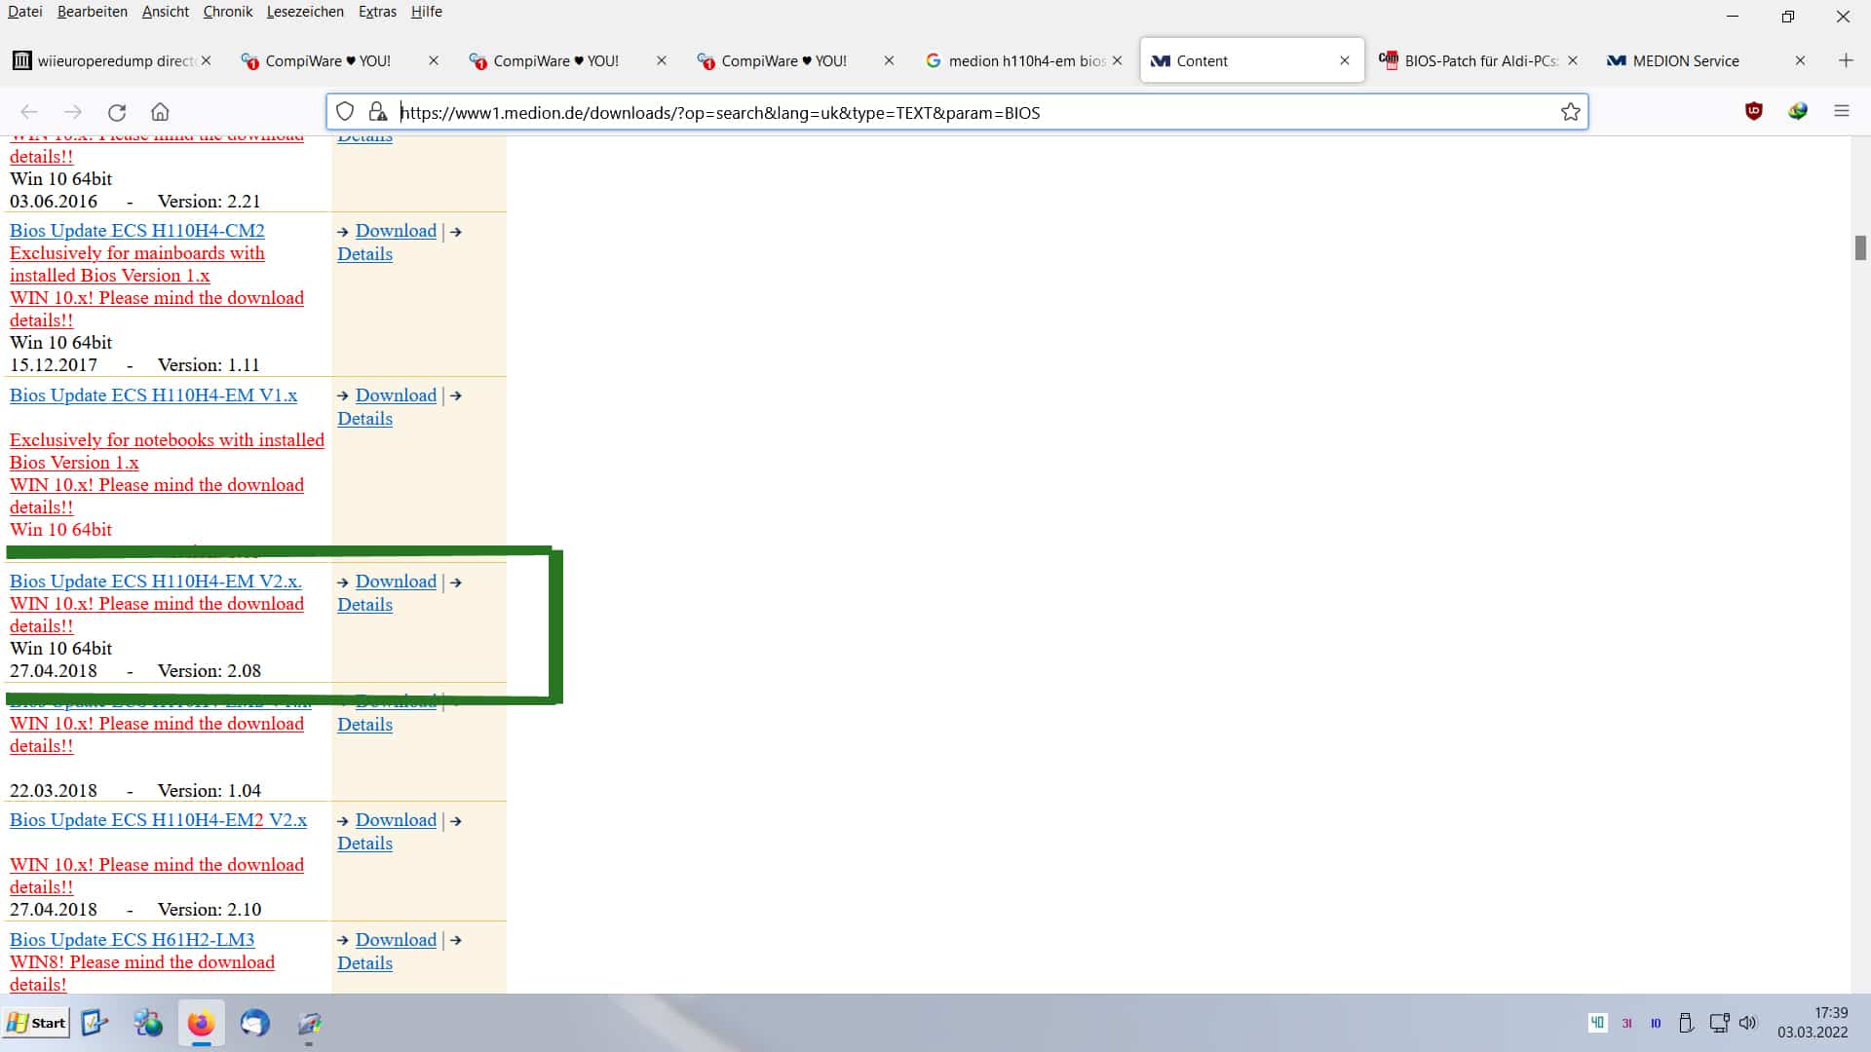
Task: Open the Bios Update ECS H61H2-LM3 link
Action: [x=133, y=940]
